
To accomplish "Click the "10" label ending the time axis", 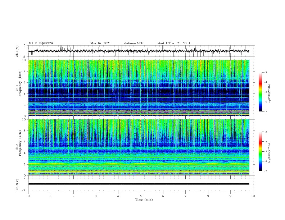I will click(x=253, y=196).
